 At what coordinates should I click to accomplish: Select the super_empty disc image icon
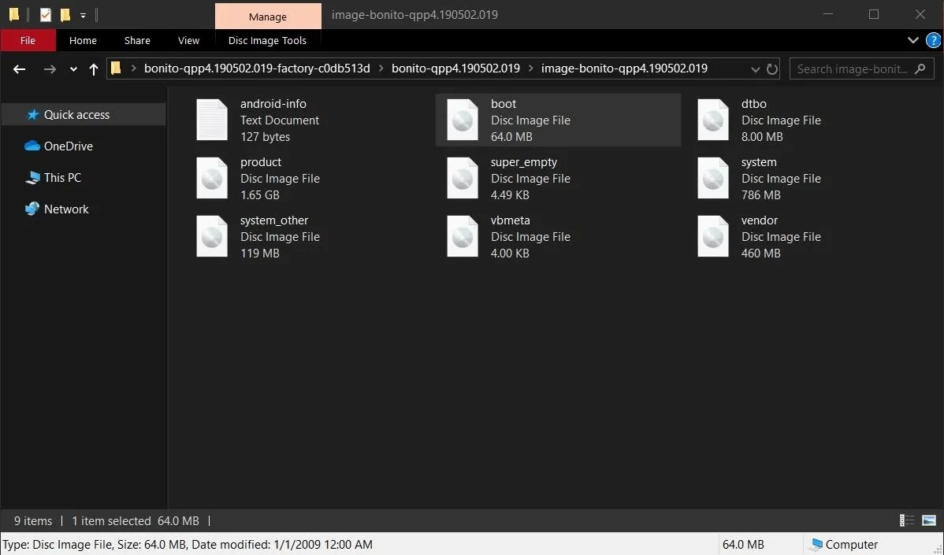(x=463, y=178)
